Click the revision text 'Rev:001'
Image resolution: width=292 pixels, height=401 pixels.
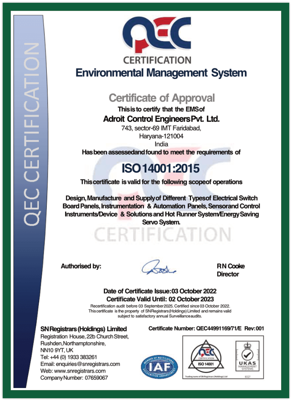click(254, 328)
